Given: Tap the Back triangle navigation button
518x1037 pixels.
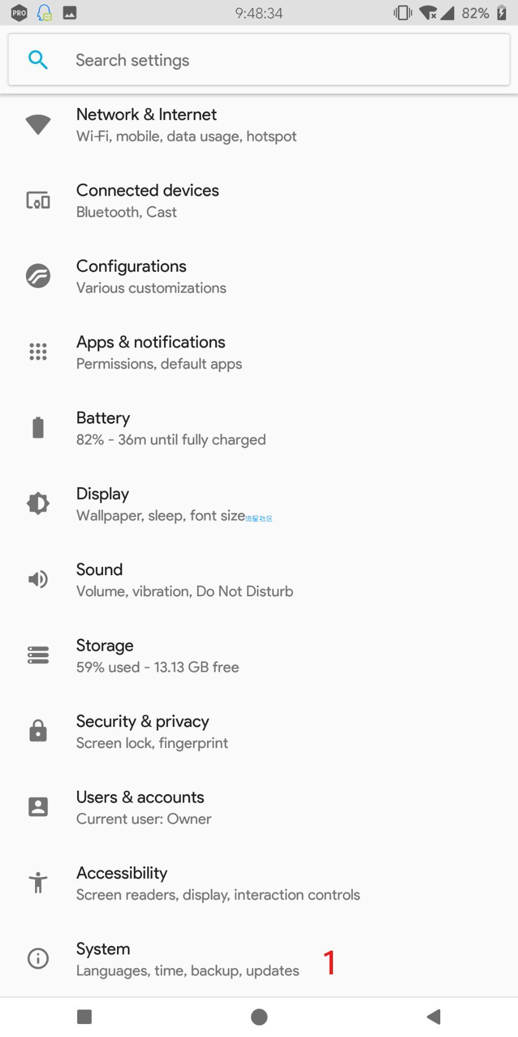Looking at the screenshot, I should 434,1017.
